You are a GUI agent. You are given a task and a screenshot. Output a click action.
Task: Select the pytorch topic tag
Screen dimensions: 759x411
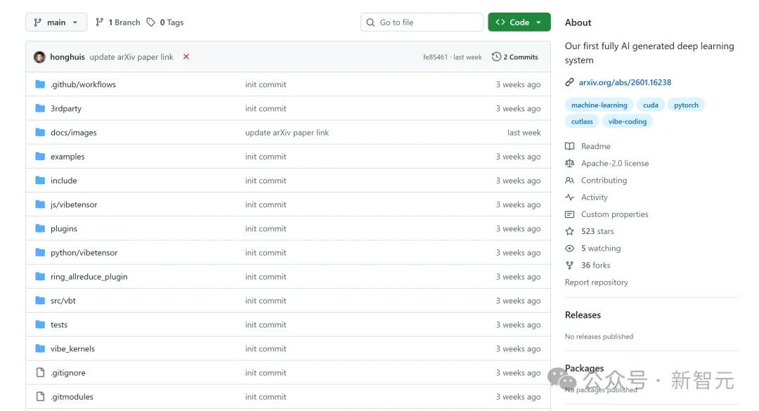click(686, 104)
